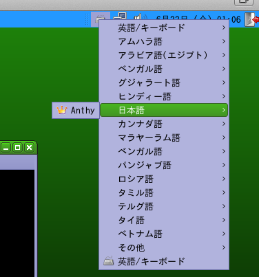The image size is (259, 277).
Task: Expand submenu arrow on タイ語 row
Action: click(x=224, y=220)
